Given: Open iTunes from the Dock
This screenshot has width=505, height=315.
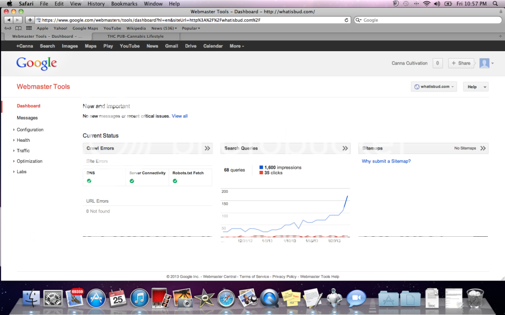Looking at the screenshot, I should tap(139, 298).
